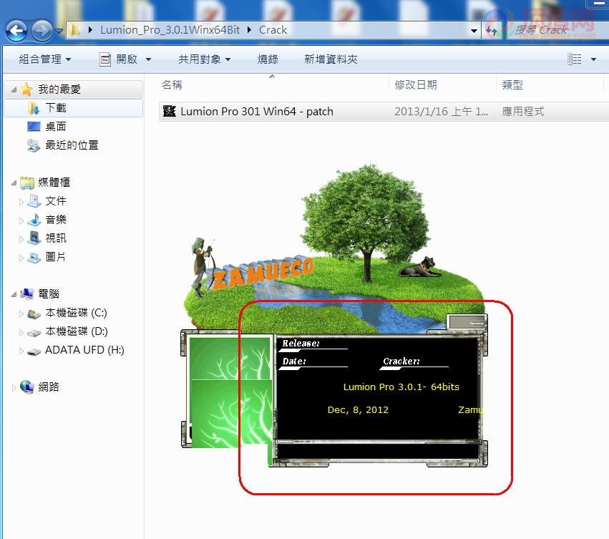Select 媒體櫃 in the navigation pane

[54, 183]
